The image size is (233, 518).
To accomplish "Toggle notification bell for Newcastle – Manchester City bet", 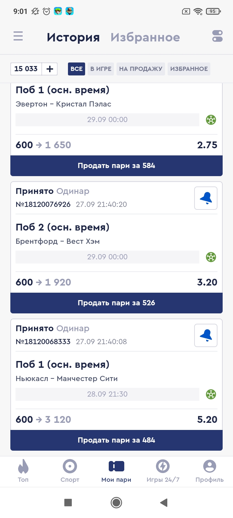I will tap(206, 335).
